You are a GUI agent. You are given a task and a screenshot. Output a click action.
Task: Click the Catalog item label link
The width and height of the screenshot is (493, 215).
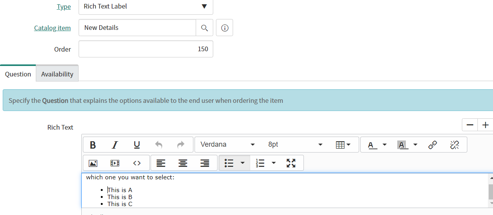pos(53,28)
